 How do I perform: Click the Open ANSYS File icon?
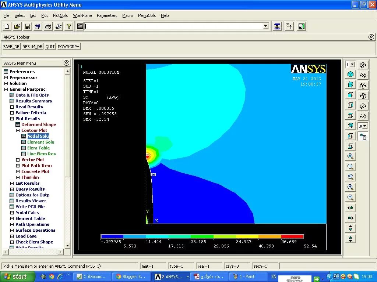17,26
